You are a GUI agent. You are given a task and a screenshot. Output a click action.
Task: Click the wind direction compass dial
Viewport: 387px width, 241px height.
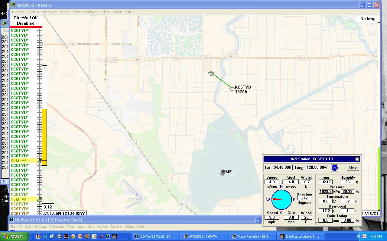[281, 199]
